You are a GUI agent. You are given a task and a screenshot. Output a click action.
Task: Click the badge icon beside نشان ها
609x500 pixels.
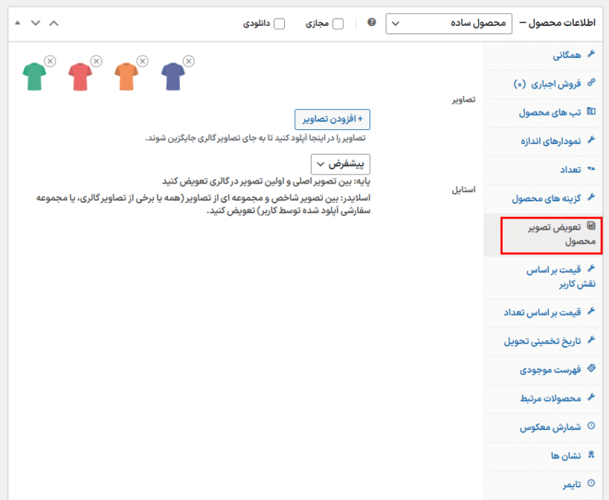tap(591, 455)
